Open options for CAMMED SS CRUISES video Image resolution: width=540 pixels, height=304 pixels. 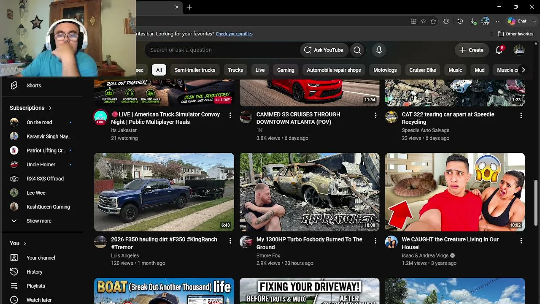tap(375, 115)
